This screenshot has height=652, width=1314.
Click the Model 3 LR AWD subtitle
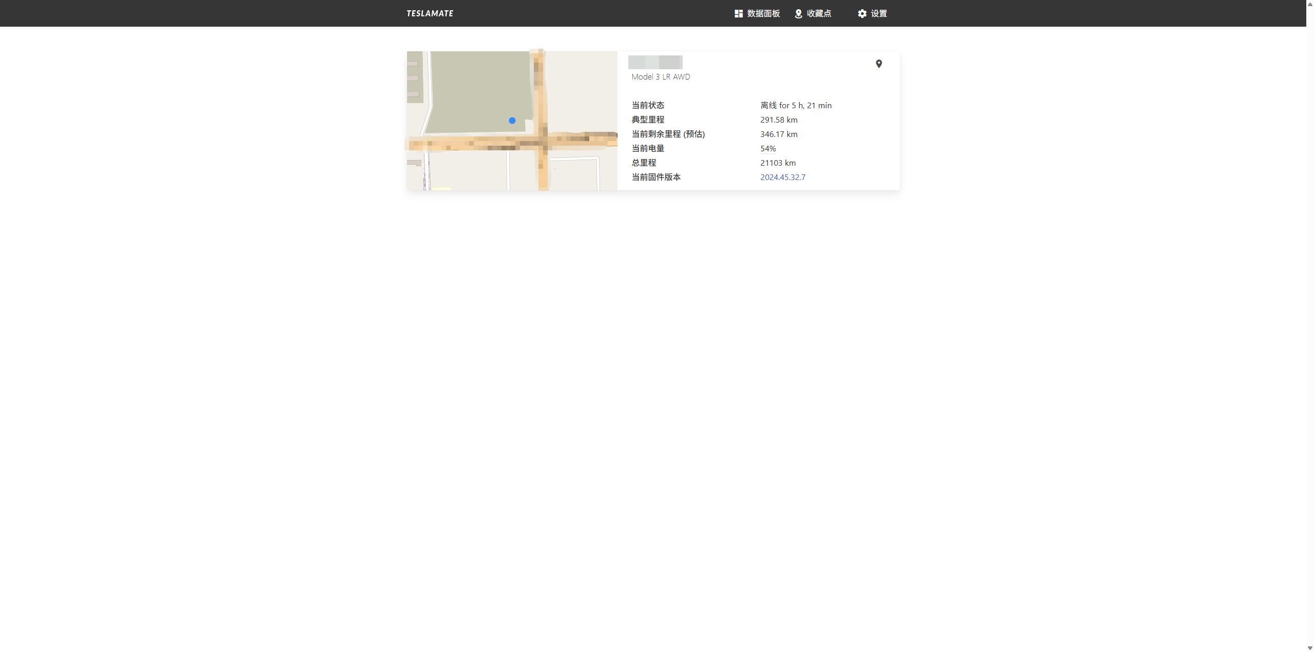661,76
